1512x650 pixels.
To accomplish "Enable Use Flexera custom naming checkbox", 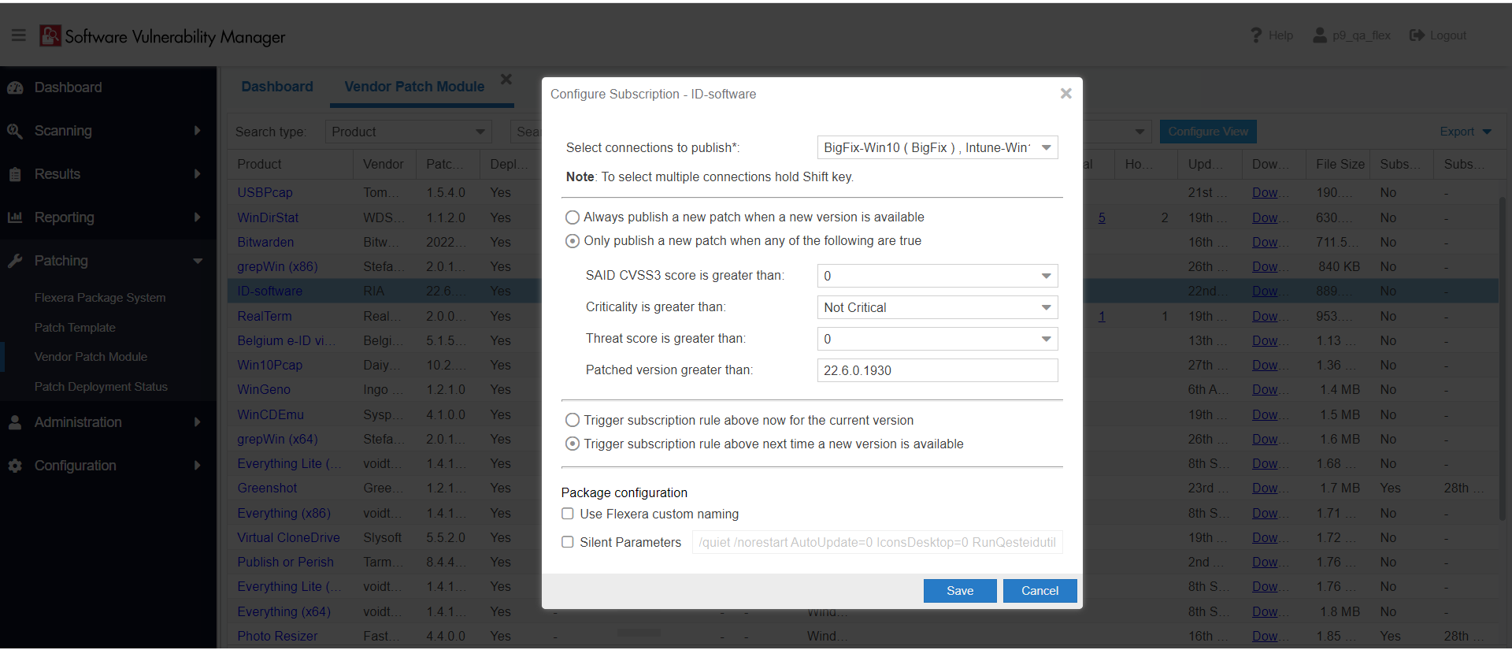I will [568, 514].
